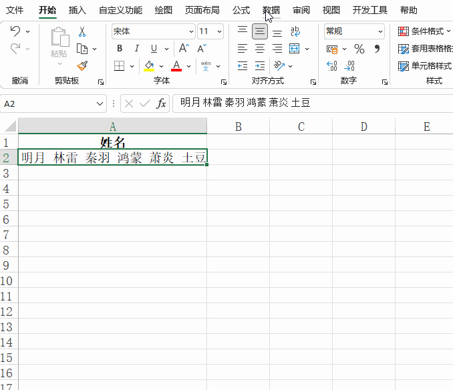Screen dimensions: 453x390
Task: Expand the Name Box dropdown
Action: [100, 104]
